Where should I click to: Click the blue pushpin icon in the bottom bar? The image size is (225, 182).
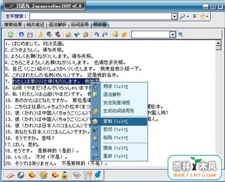tap(98, 175)
